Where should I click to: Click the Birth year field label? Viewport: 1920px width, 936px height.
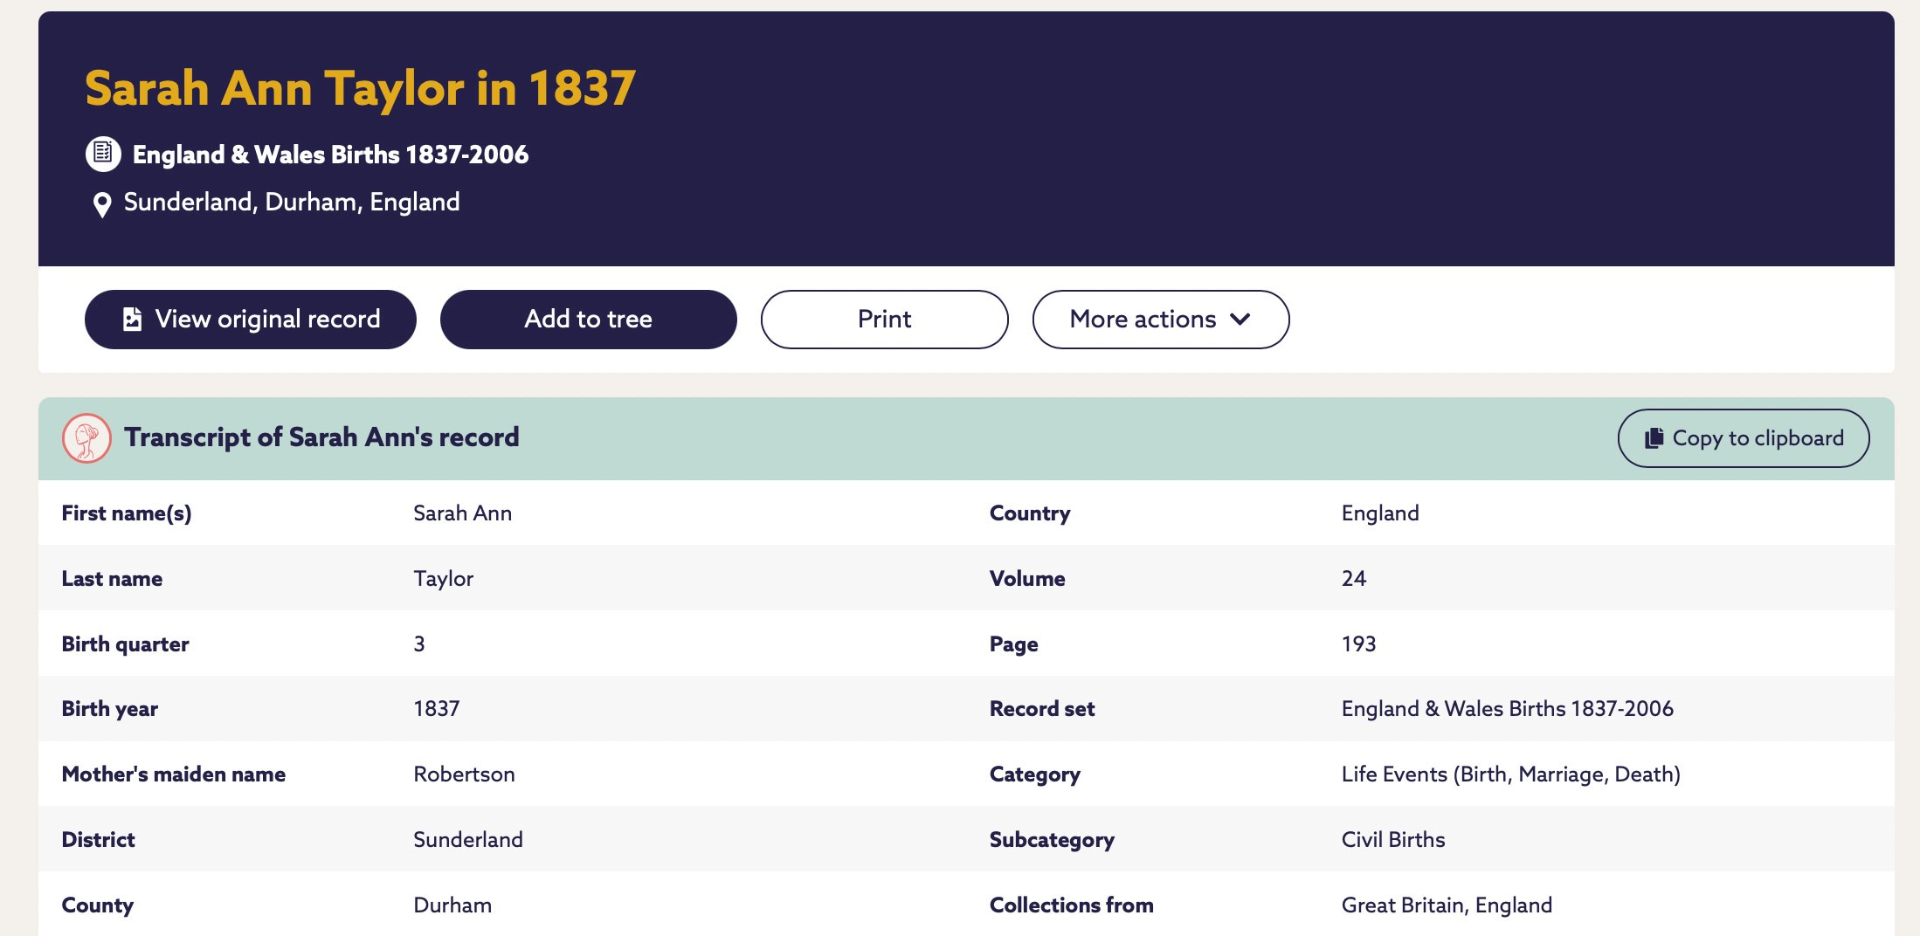coord(110,708)
